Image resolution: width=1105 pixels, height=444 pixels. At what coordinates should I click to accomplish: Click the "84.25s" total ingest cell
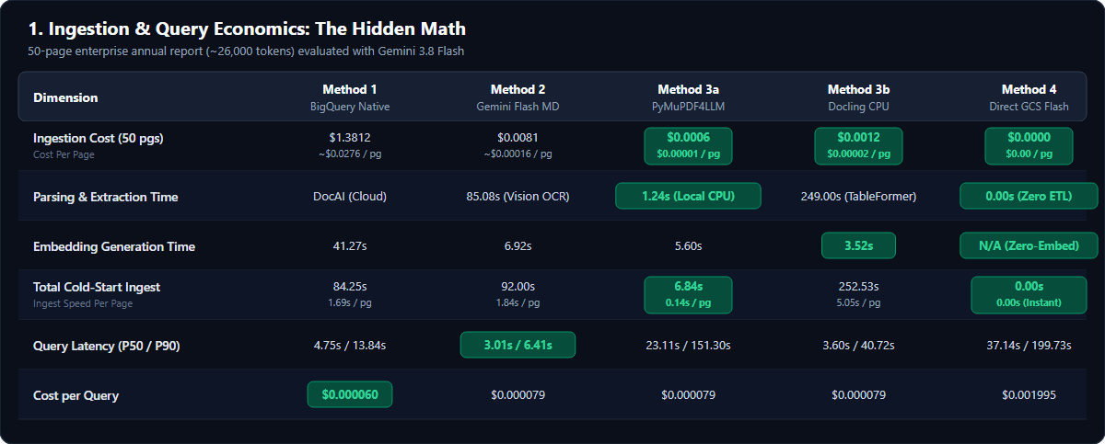(350, 294)
